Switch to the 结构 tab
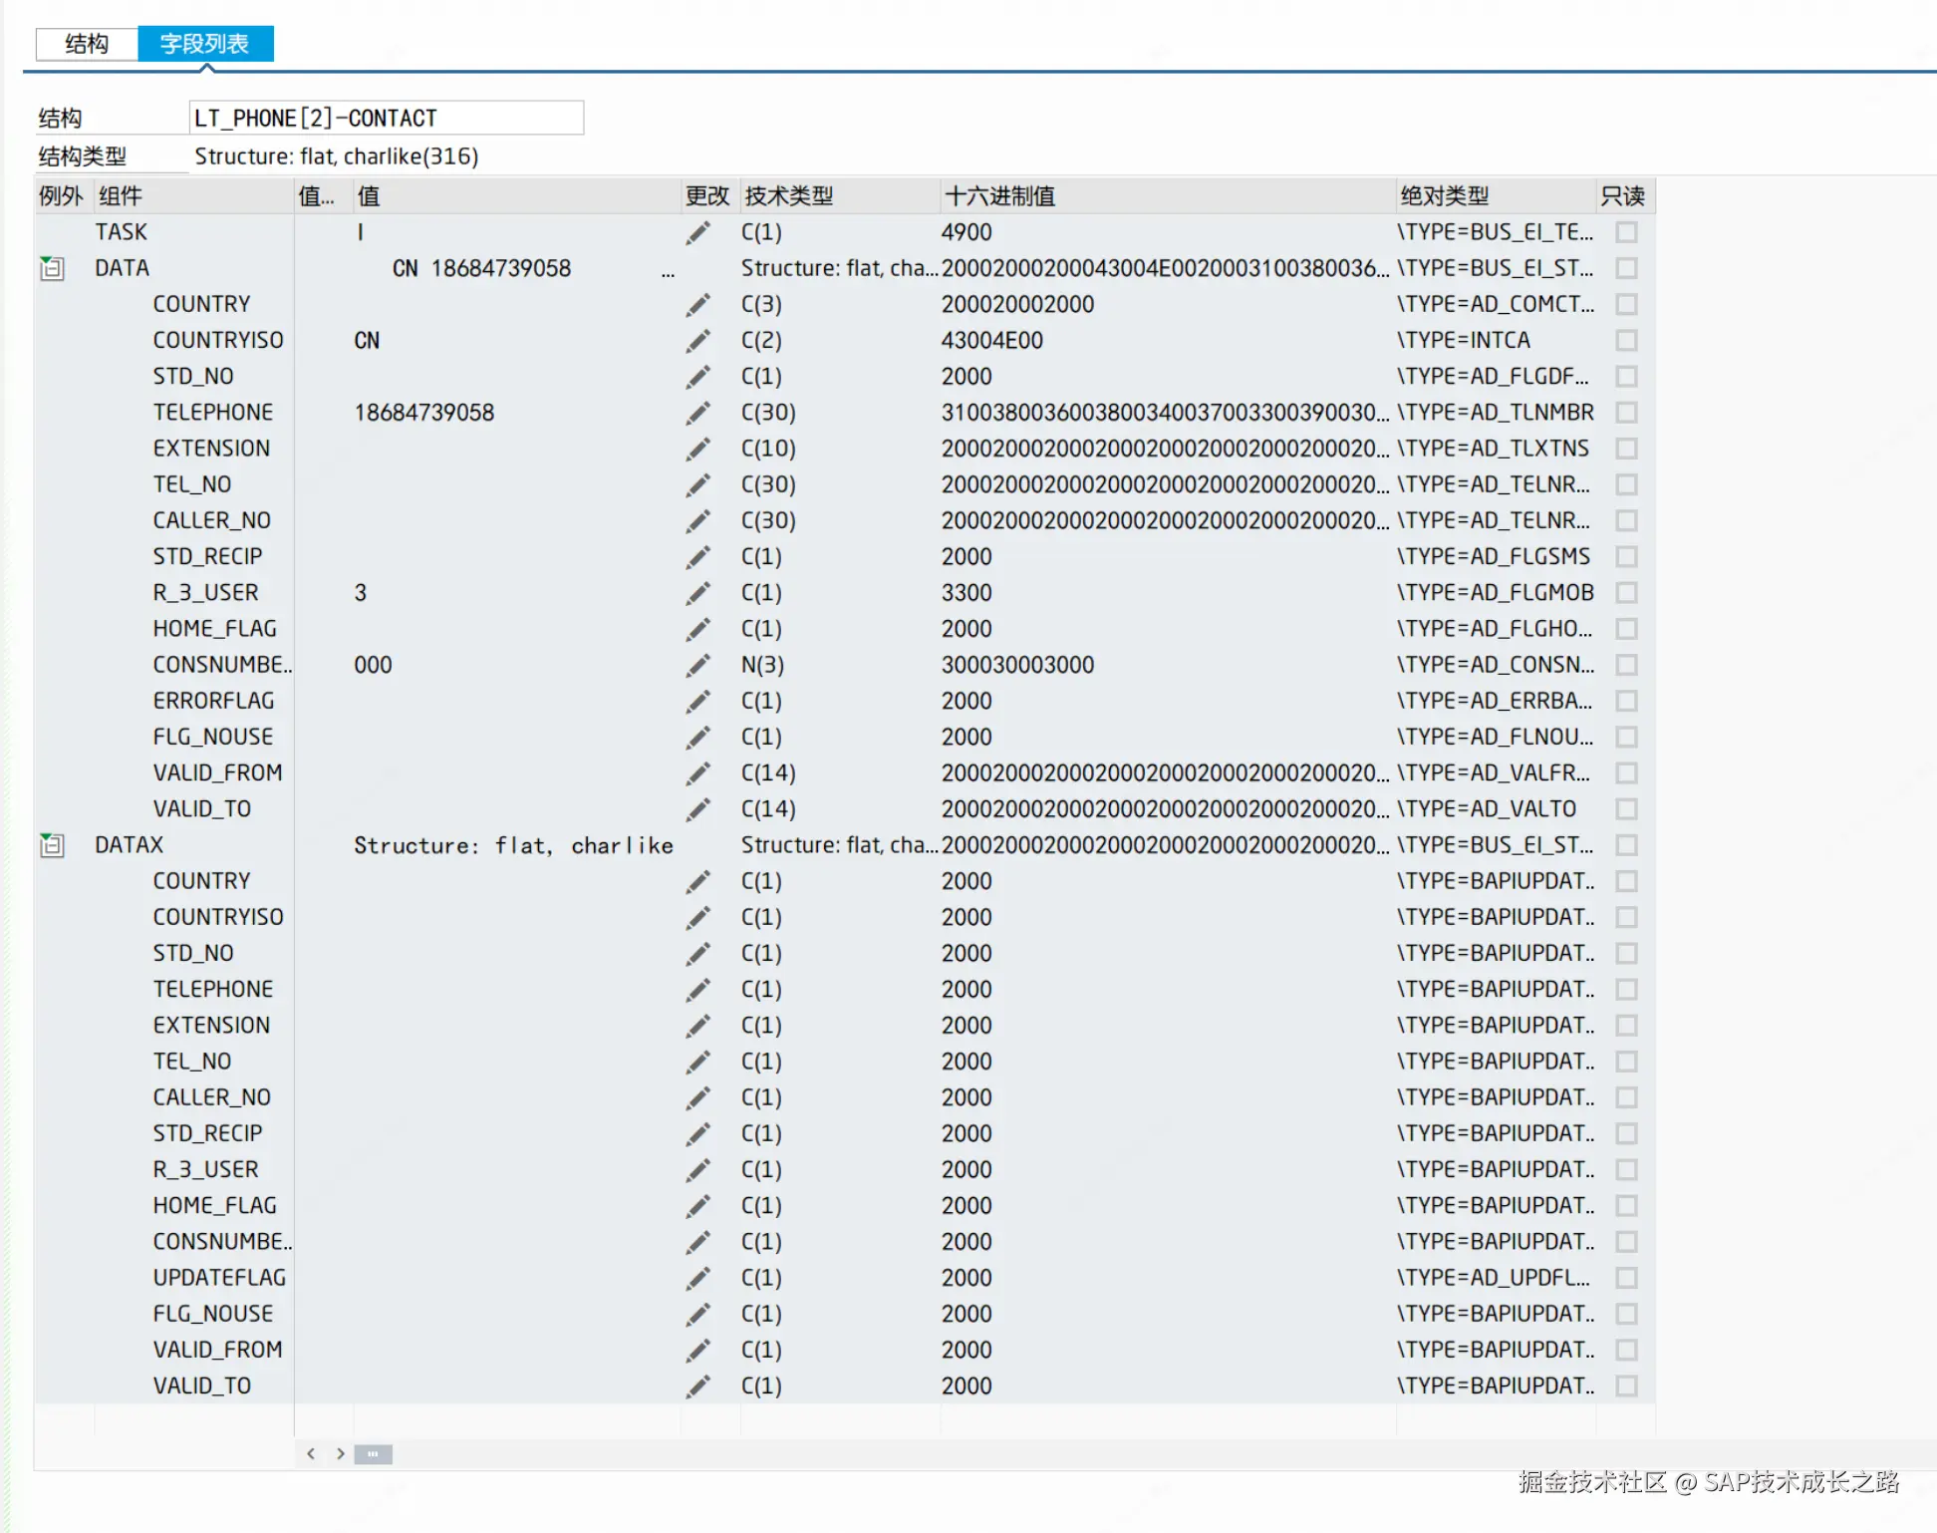The height and width of the screenshot is (1533, 1937). click(x=87, y=44)
